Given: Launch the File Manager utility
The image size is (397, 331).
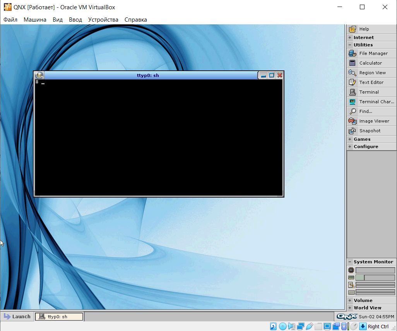Looking at the screenshot, I should [371, 53].
